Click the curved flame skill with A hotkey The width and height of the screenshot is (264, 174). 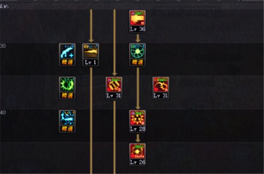161,85
